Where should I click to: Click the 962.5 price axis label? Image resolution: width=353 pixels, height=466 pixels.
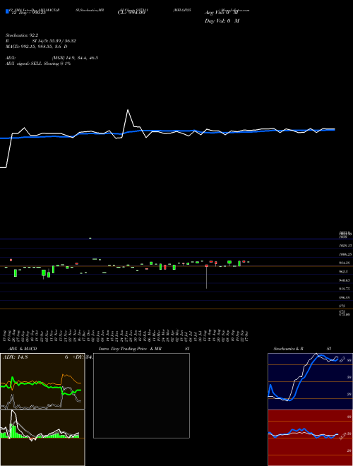[344, 272]
